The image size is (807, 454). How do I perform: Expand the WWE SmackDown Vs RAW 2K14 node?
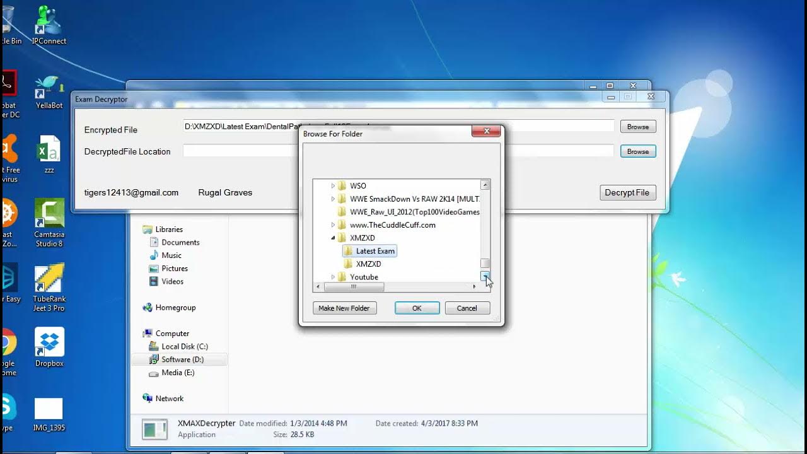[333, 199]
